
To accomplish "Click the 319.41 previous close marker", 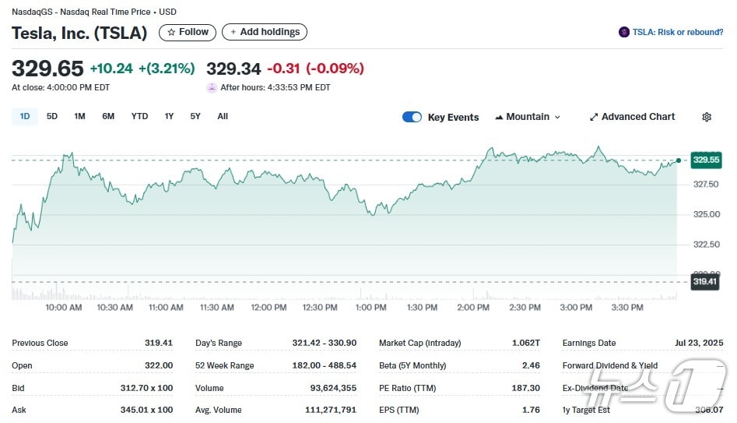I will tap(706, 281).
